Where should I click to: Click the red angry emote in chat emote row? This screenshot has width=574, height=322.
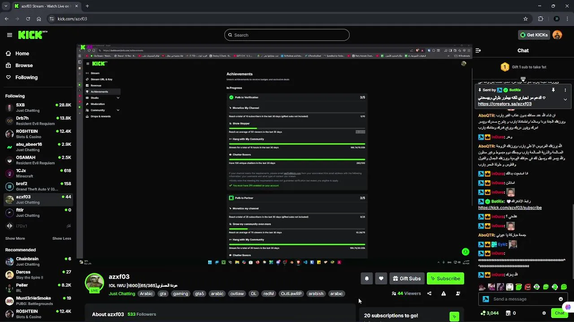pos(528,287)
